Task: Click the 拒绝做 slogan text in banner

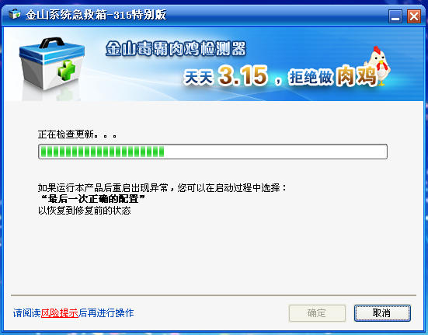Action: click(311, 77)
